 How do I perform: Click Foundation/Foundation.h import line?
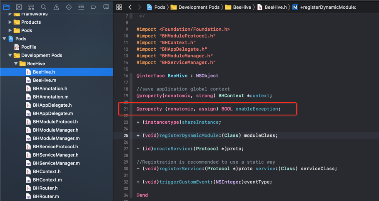pyautogui.click(x=183, y=29)
